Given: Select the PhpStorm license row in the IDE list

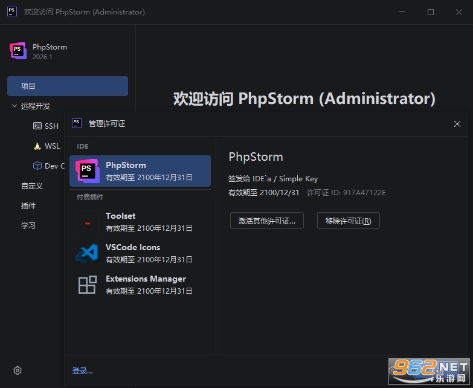Looking at the screenshot, I should (x=140, y=171).
